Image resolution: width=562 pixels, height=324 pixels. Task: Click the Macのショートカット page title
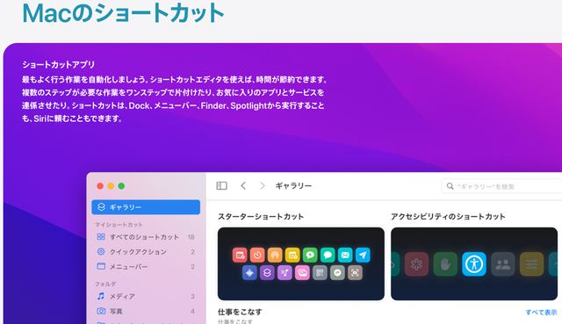(123, 13)
